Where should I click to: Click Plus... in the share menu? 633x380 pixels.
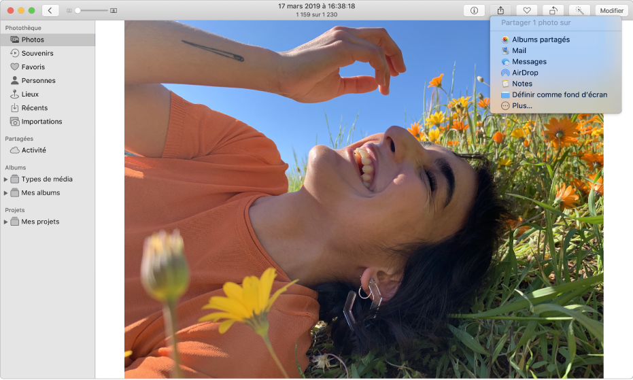(x=521, y=105)
